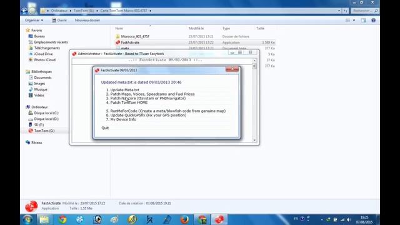400x225 pixels.
Task: Select the FastActivate application file
Action: (130, 42)
